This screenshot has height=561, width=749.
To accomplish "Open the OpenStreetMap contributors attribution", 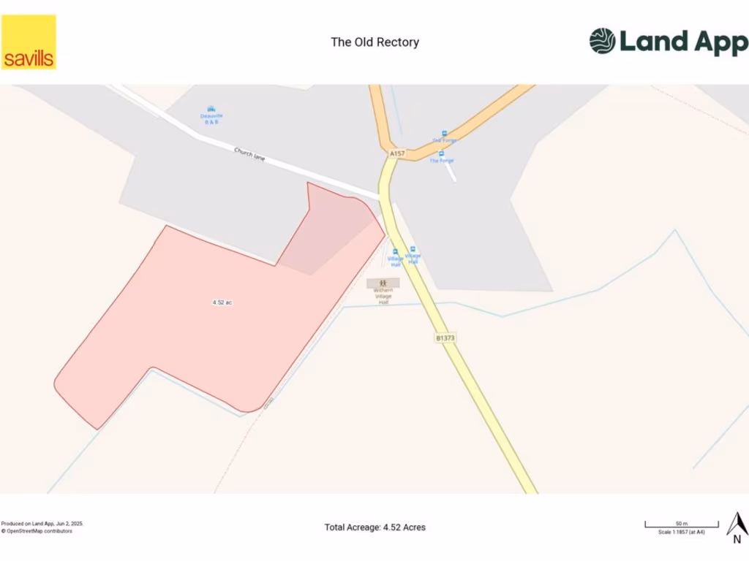I will tap(37, 532).
